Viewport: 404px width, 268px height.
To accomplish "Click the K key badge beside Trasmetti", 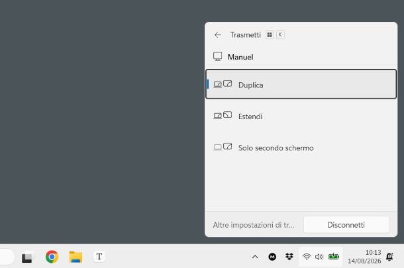I will point(280,34).
